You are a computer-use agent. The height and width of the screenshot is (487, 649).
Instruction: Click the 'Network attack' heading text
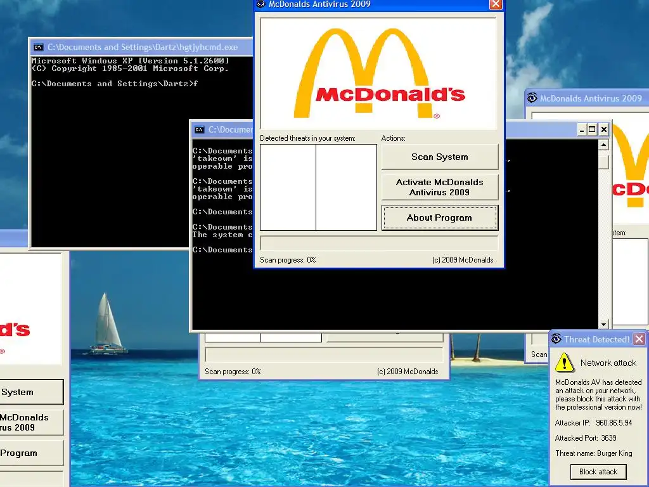[608, 363]
